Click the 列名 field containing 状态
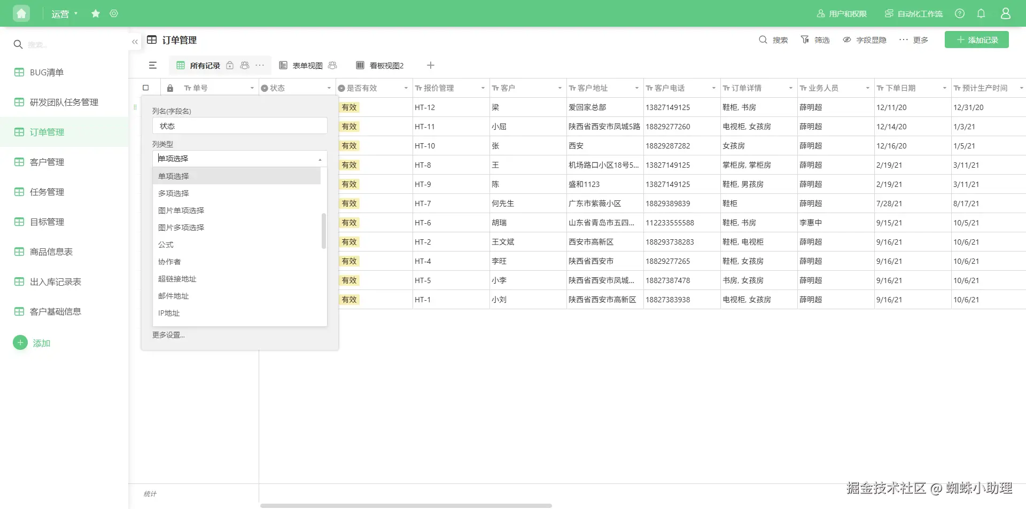1026x509 pixels. click(x=240, y=126)
